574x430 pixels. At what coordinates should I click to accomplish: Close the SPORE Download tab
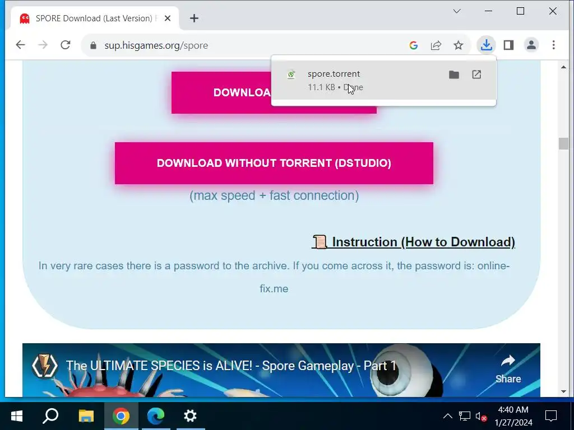click(168, 18)
